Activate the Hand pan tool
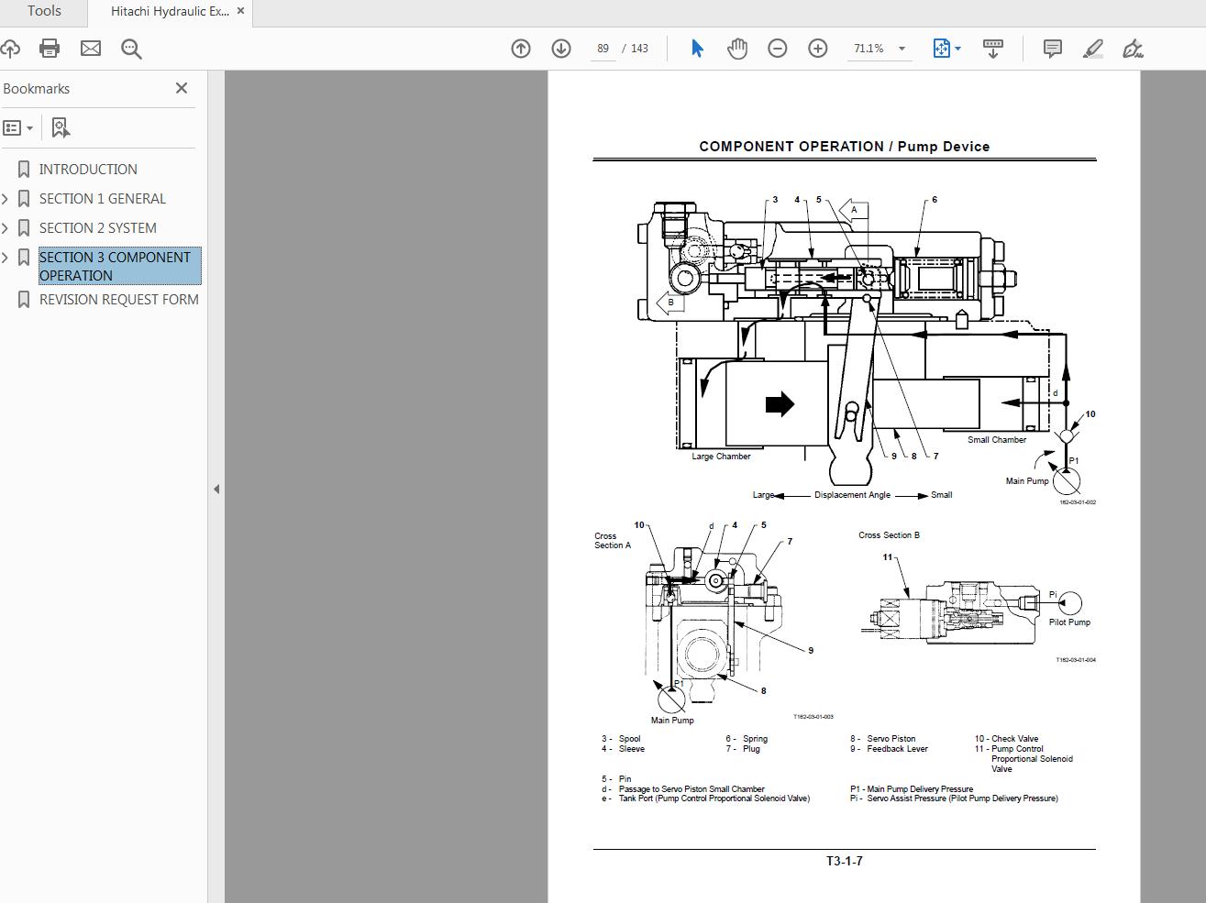Viewport: 1206px width, 903px height. [737, 49]
